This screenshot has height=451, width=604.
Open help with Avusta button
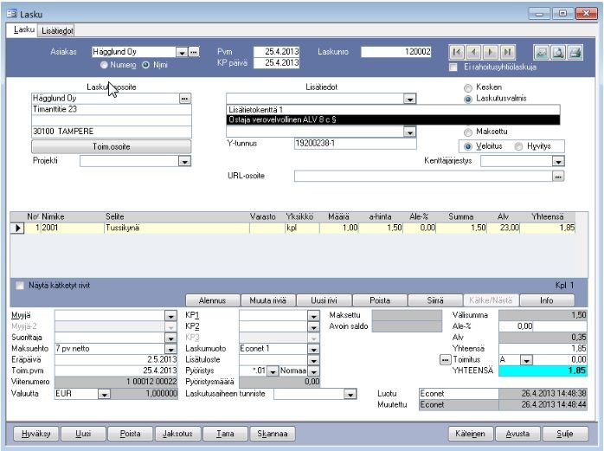click(x=517, y=434)
